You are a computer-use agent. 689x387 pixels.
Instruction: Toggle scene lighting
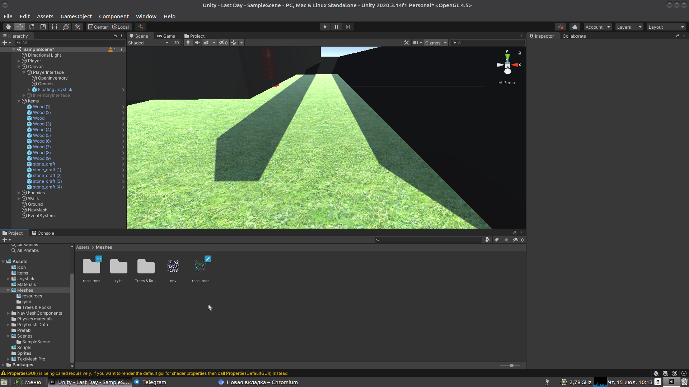(188, 43)
